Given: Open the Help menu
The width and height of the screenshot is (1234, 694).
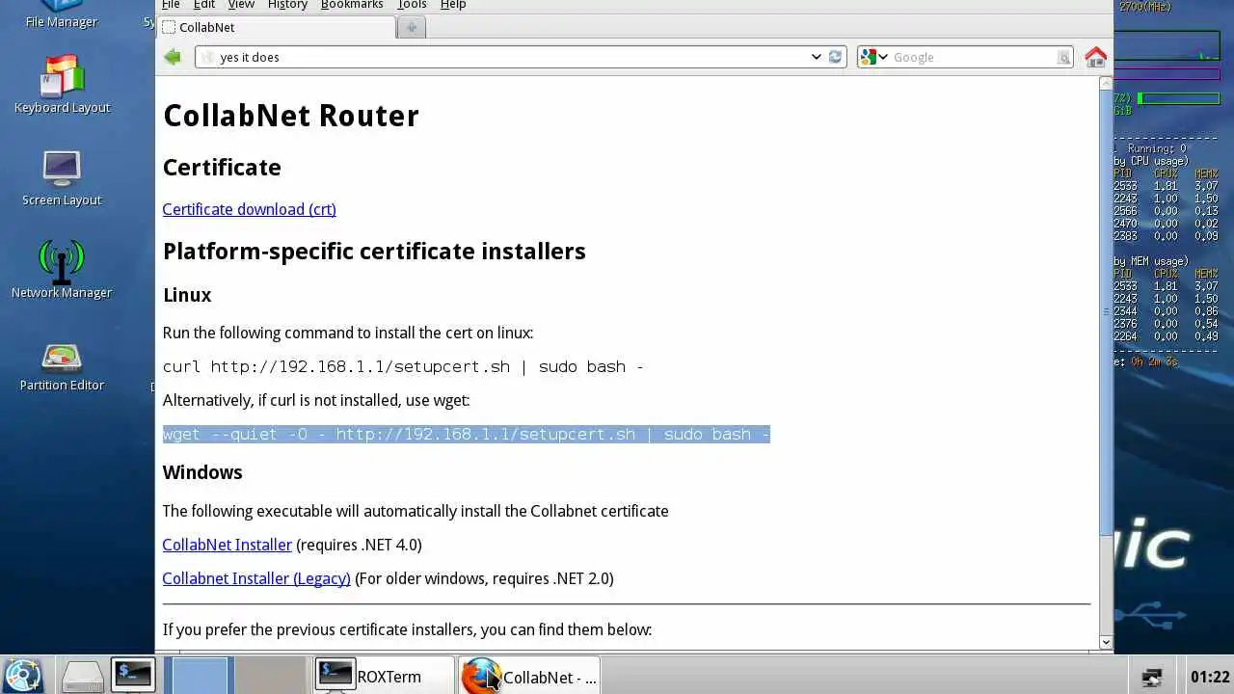Looking at the screenshot, I should 453,5.
